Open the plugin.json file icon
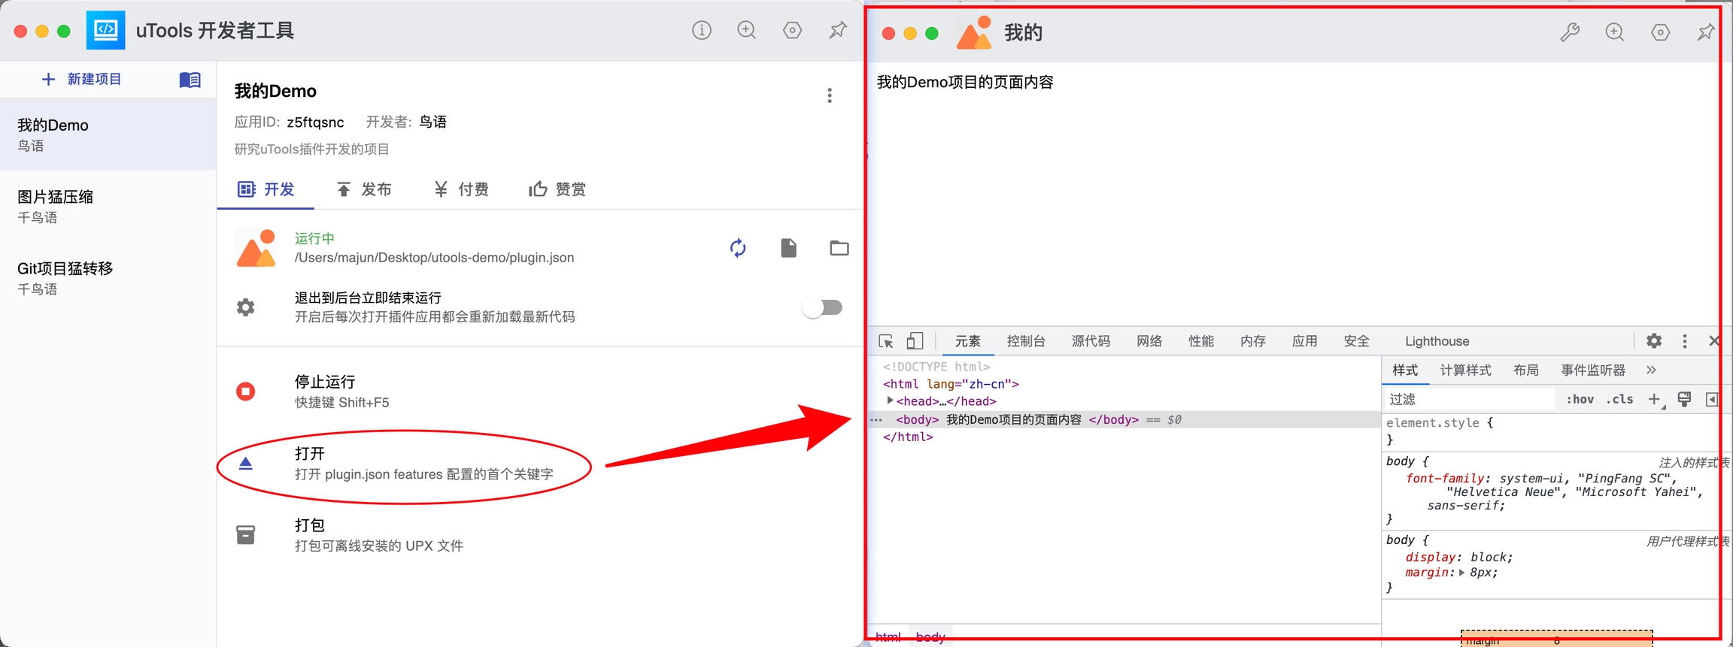 pyautogui.click(x=788, y=248)
